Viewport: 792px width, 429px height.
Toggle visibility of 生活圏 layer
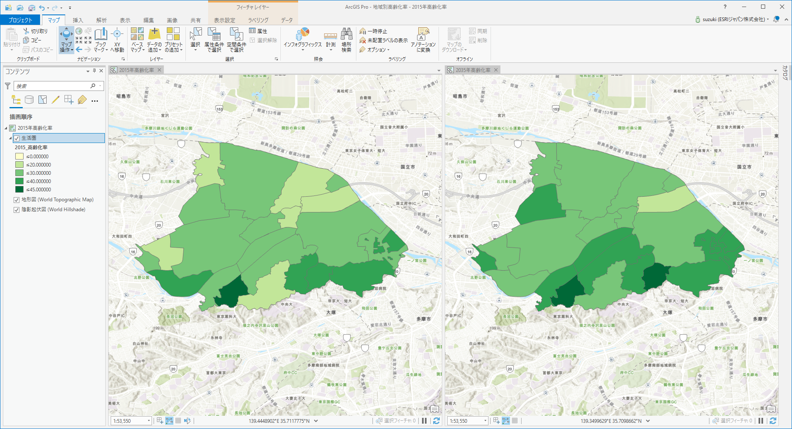tap(17, 138)
